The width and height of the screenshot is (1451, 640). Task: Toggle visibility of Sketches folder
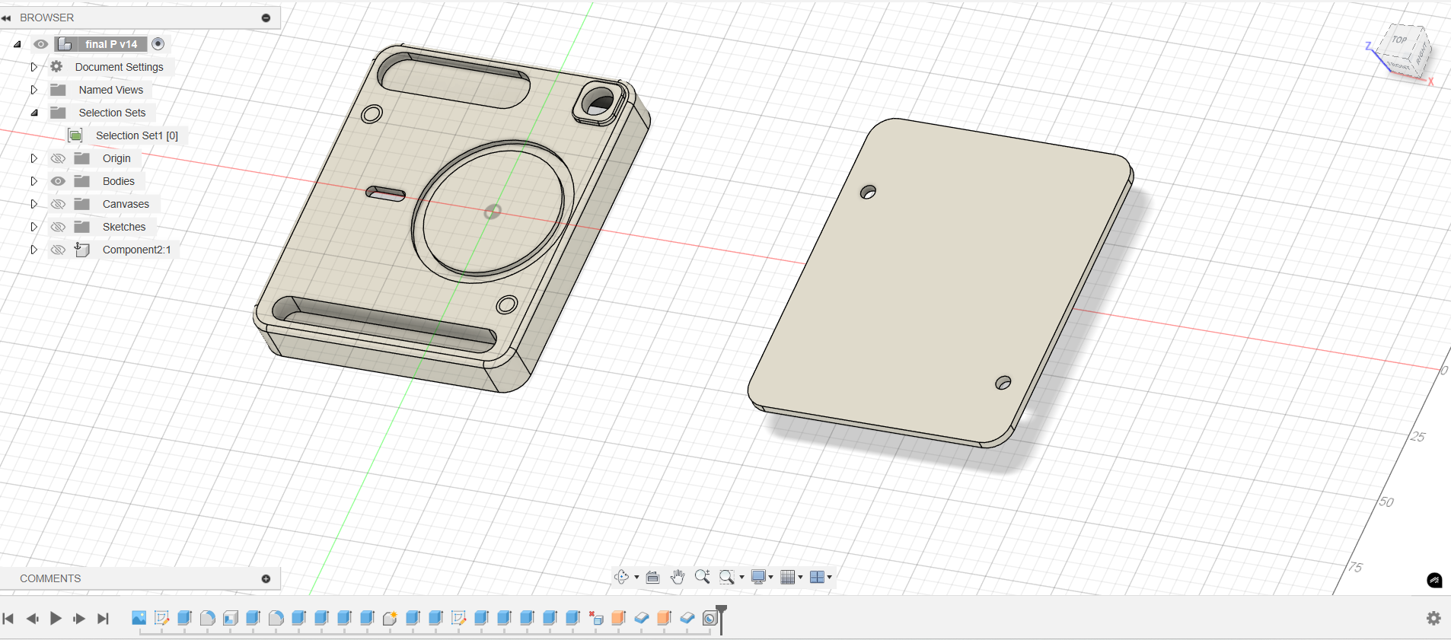tap(58, 227)
